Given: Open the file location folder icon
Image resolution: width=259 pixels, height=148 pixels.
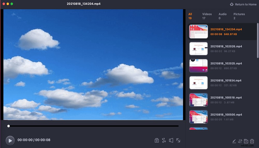Looking at the screenshot, I should pyautogui.click(x=246, y=141).
